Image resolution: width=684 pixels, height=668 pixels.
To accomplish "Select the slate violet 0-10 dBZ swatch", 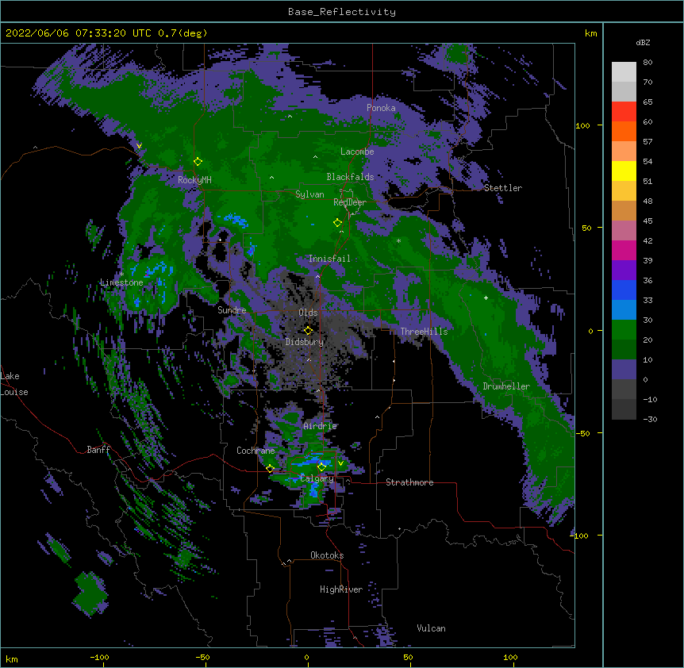I will (624, 370).
